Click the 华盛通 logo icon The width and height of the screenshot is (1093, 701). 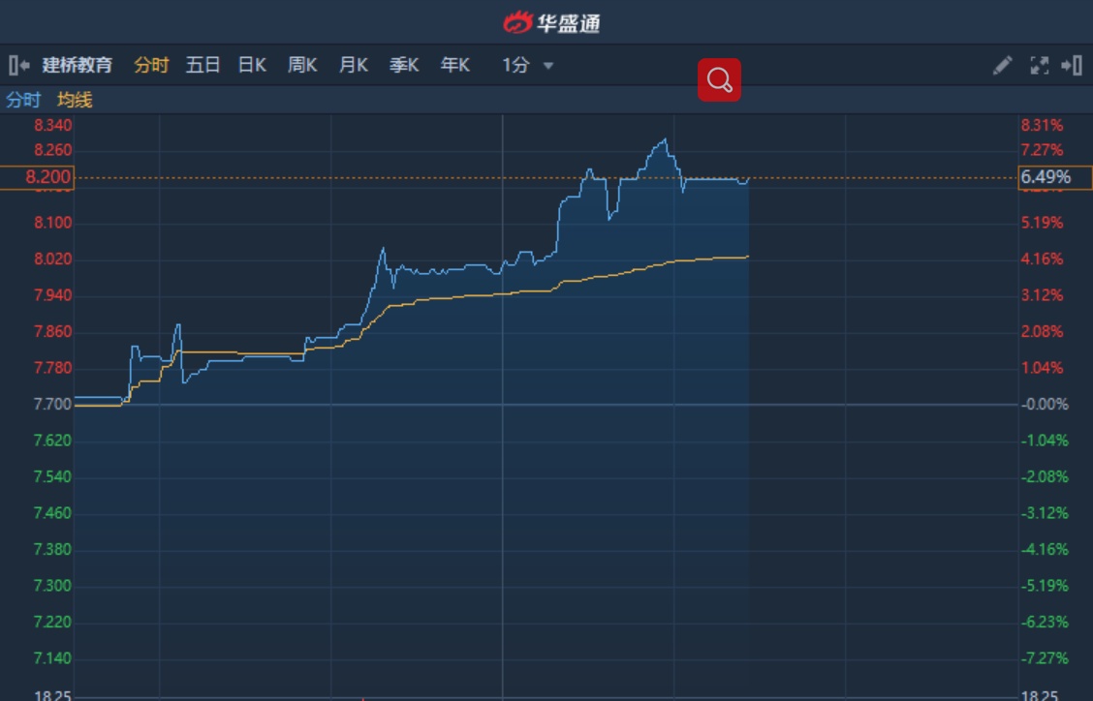518,22
